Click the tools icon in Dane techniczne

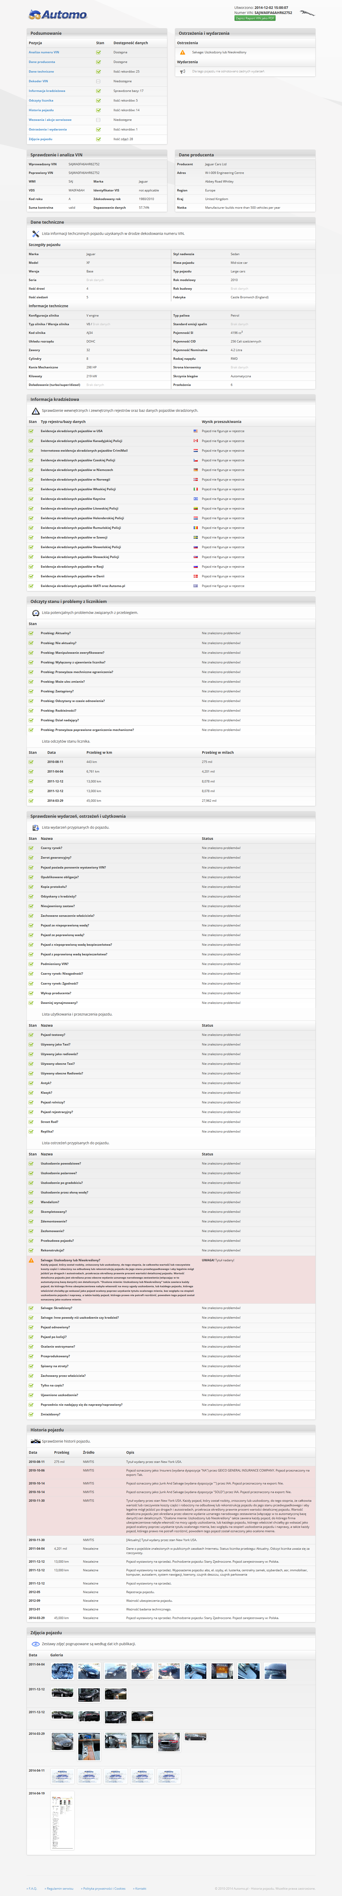[35, 233]
